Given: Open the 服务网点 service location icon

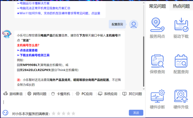Looking at the screenshot, I should (x=157, y=25).
